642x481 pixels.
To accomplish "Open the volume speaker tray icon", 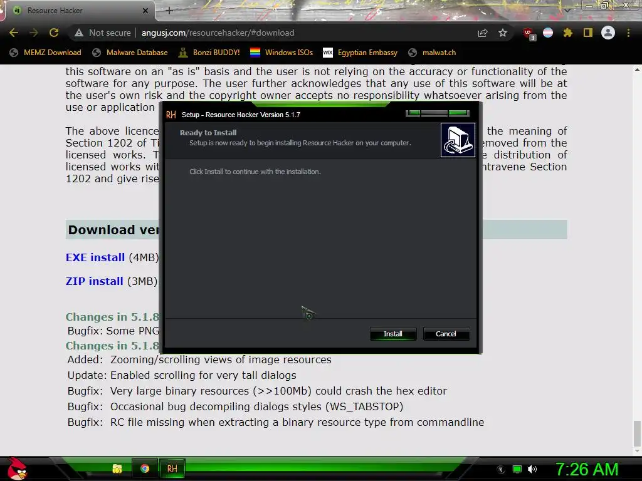I will point(532,470).
